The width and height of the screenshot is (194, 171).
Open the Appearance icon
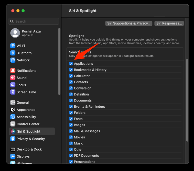click(13, 110)
